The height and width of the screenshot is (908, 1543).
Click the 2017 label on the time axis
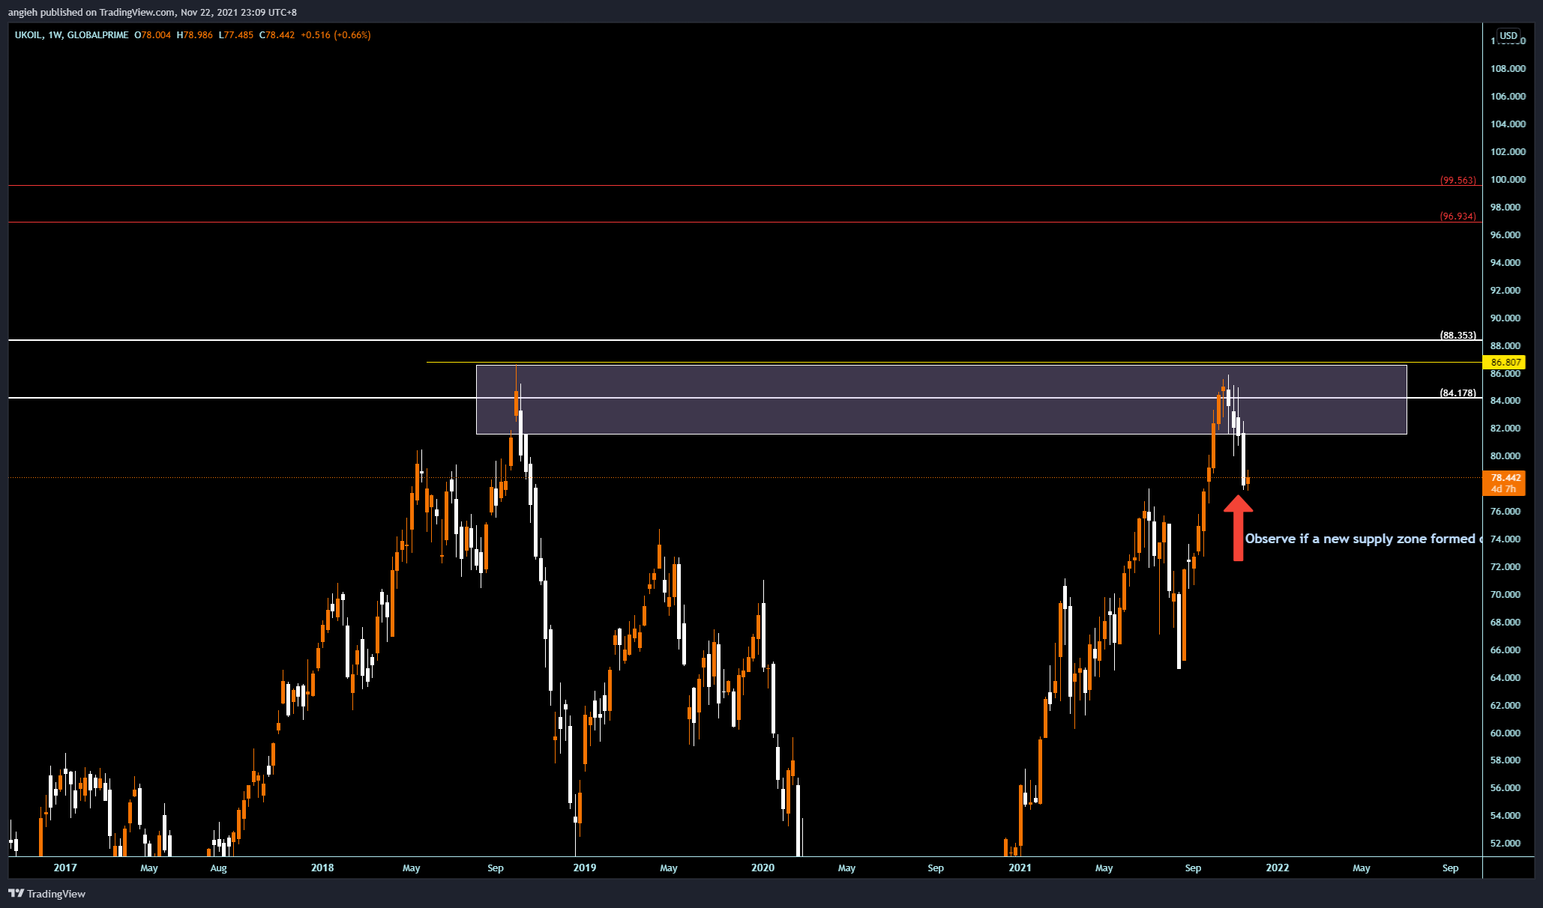(x=65, y=868)
